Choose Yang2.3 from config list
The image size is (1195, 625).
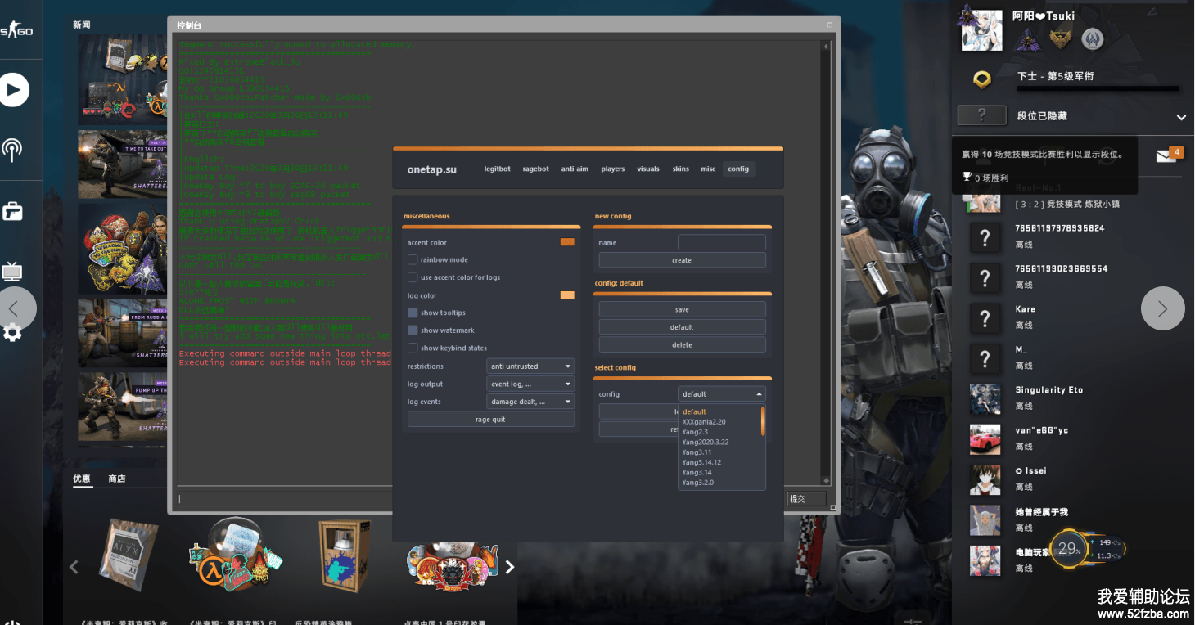tap(695, 432)
